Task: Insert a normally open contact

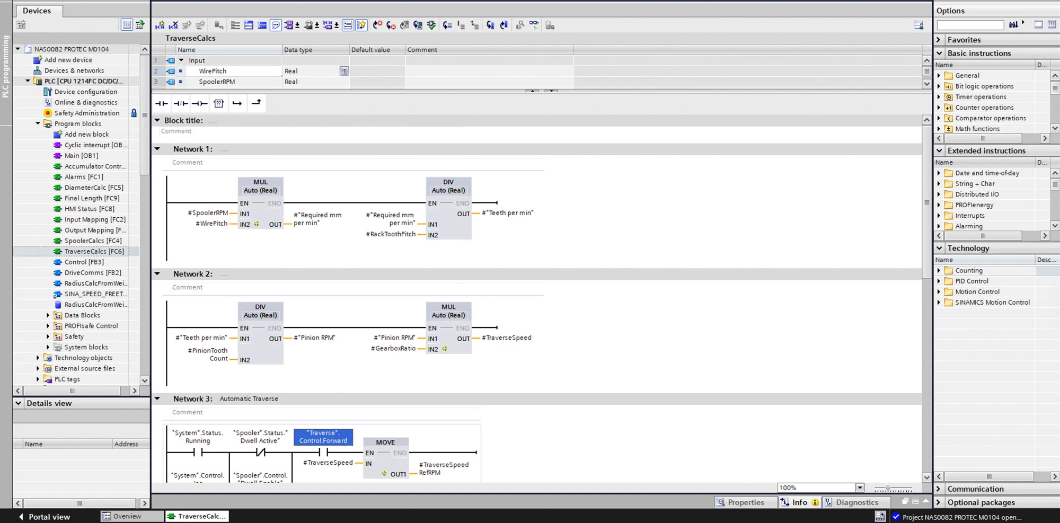Action: coord(162,103)
